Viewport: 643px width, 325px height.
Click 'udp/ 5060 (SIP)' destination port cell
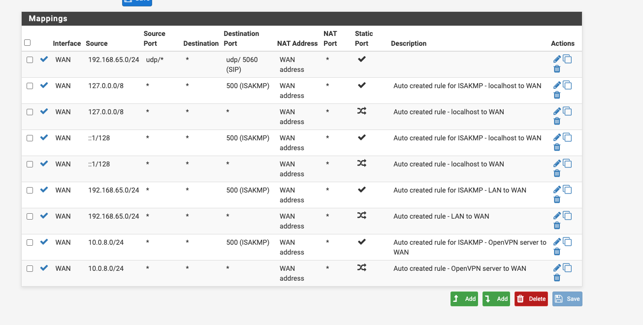[242, 65]
